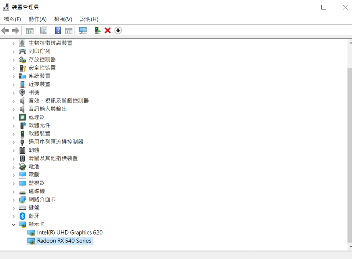Click the firmware chip icon beside 韌體

[22, 150]
